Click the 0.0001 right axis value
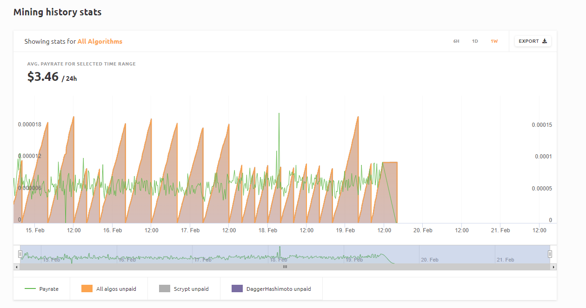Screen dimensions: 586x308 click(x=543, y=157)
